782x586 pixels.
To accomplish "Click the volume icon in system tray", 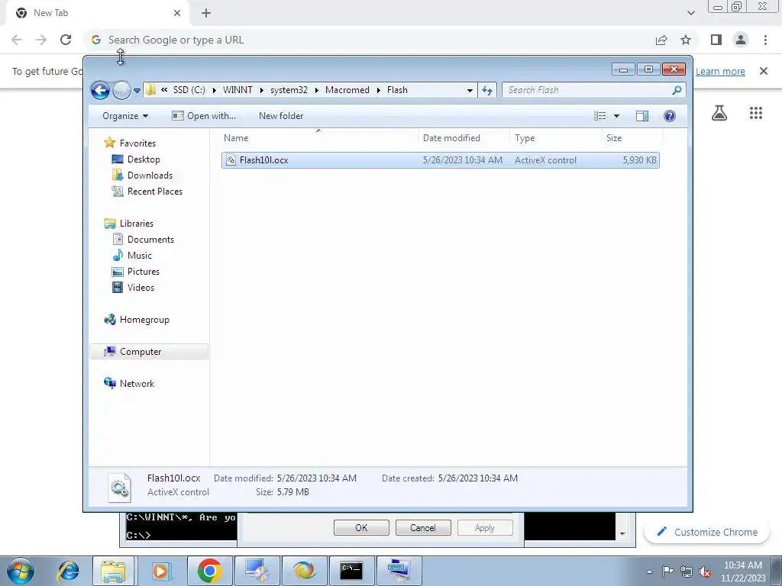I will tap(705, 572).
